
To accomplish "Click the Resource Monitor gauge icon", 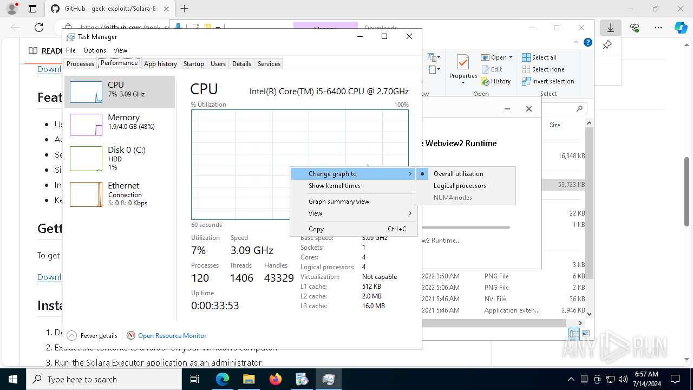I will click(130, 336).
